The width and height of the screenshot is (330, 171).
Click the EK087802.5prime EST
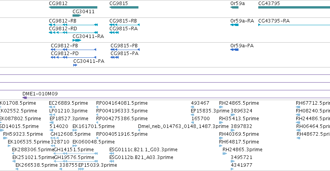click(1, 123)
